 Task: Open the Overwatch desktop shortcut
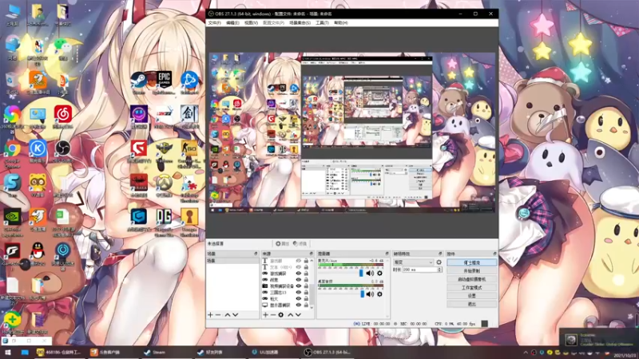(164, 186)
